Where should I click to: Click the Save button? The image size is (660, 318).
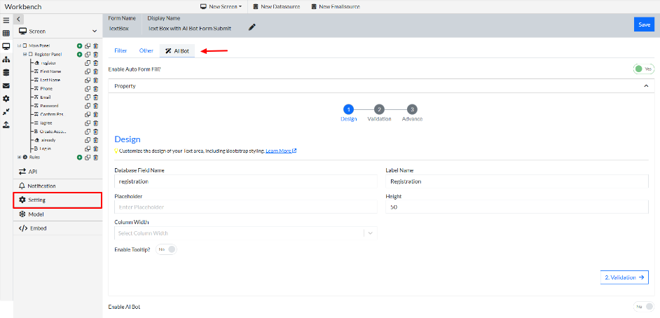(x=644, y=25)
